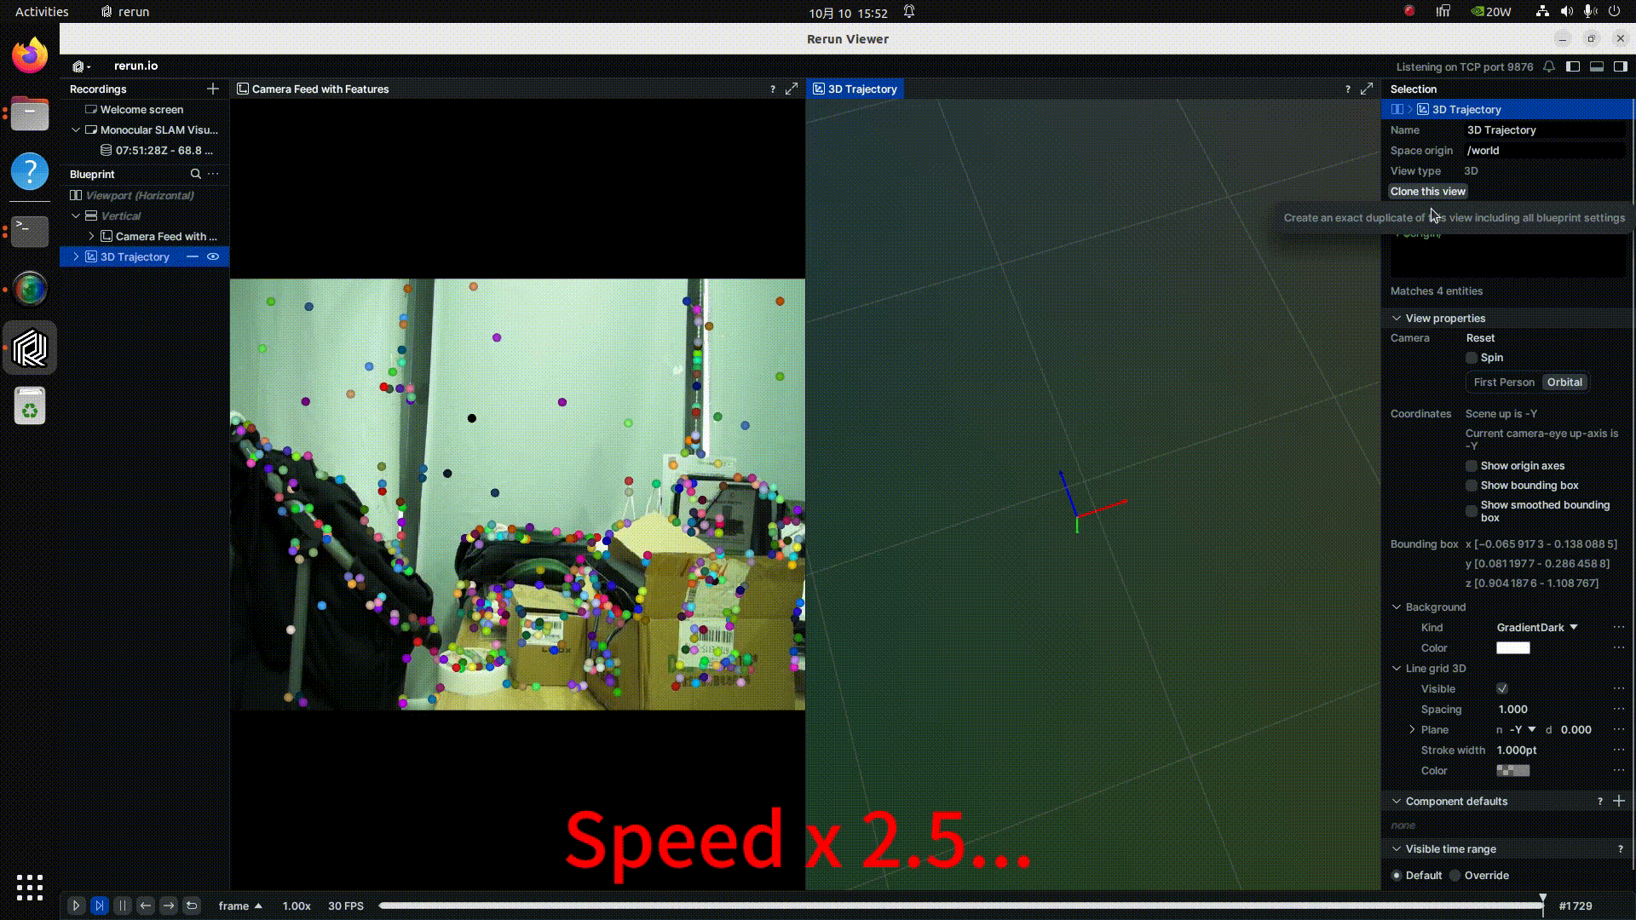The height and width of the screenshot is (920, 1636).
Task: Step back one frame with left arrow
Action: (x=146, y=906)
